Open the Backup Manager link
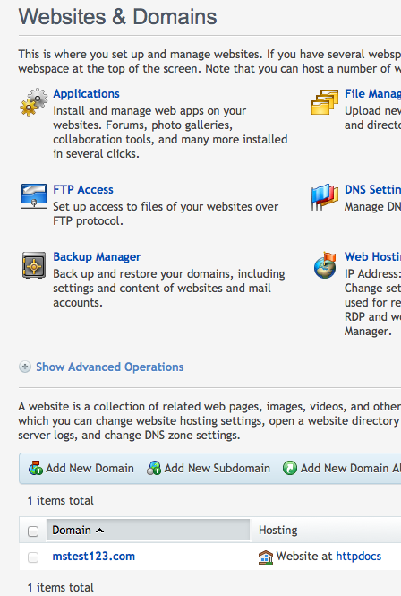401x596 pixels. click(x=97, y=256)
